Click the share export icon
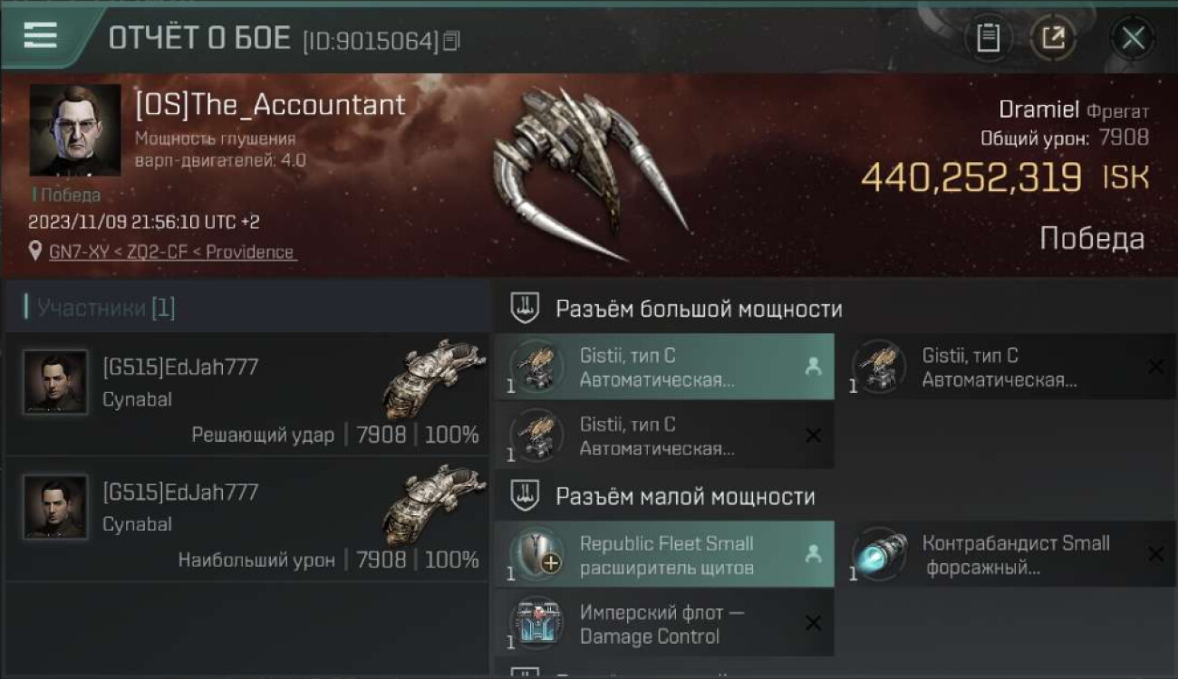 [x=1053, y=38]
